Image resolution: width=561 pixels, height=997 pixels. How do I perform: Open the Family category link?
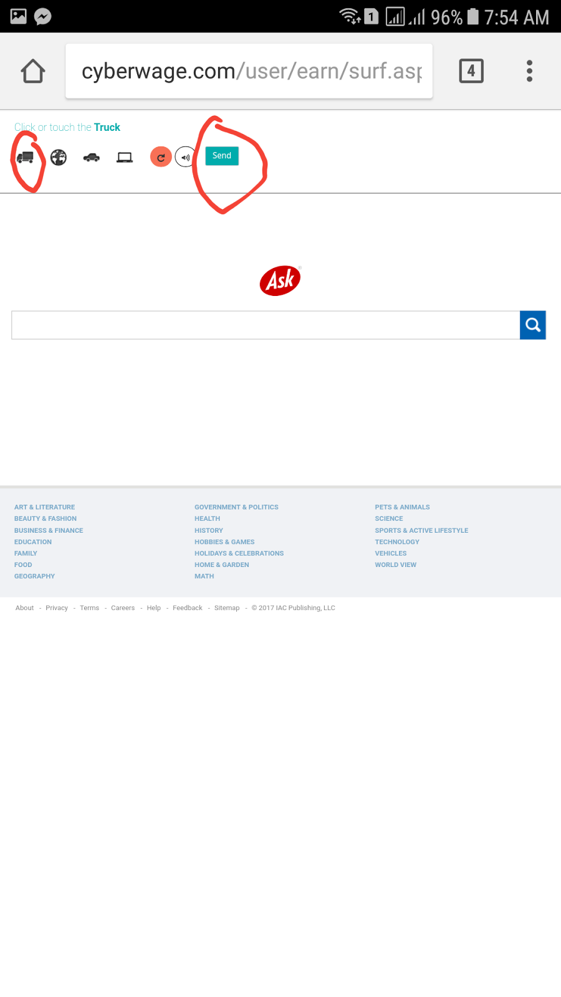[26, 553]
